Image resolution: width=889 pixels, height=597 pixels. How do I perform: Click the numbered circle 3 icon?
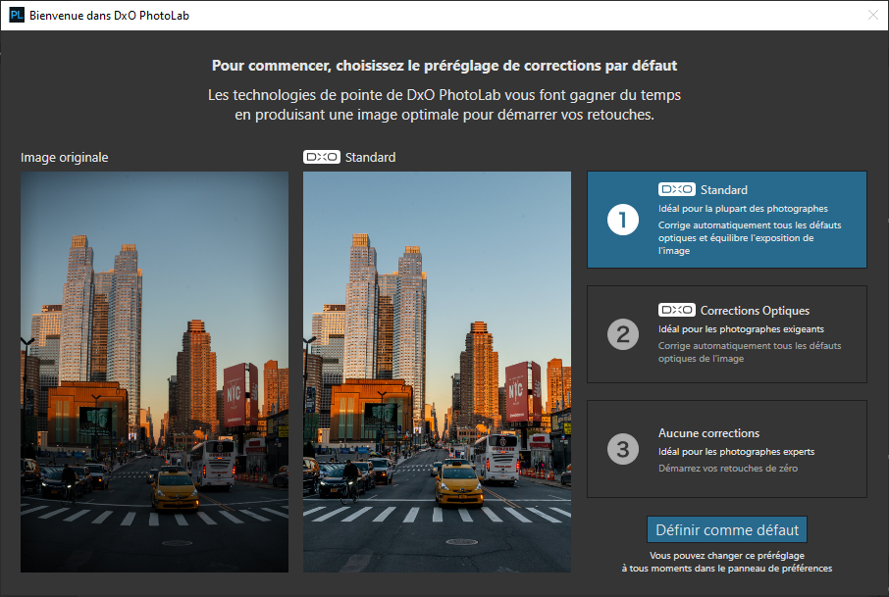tap(623, 449)
